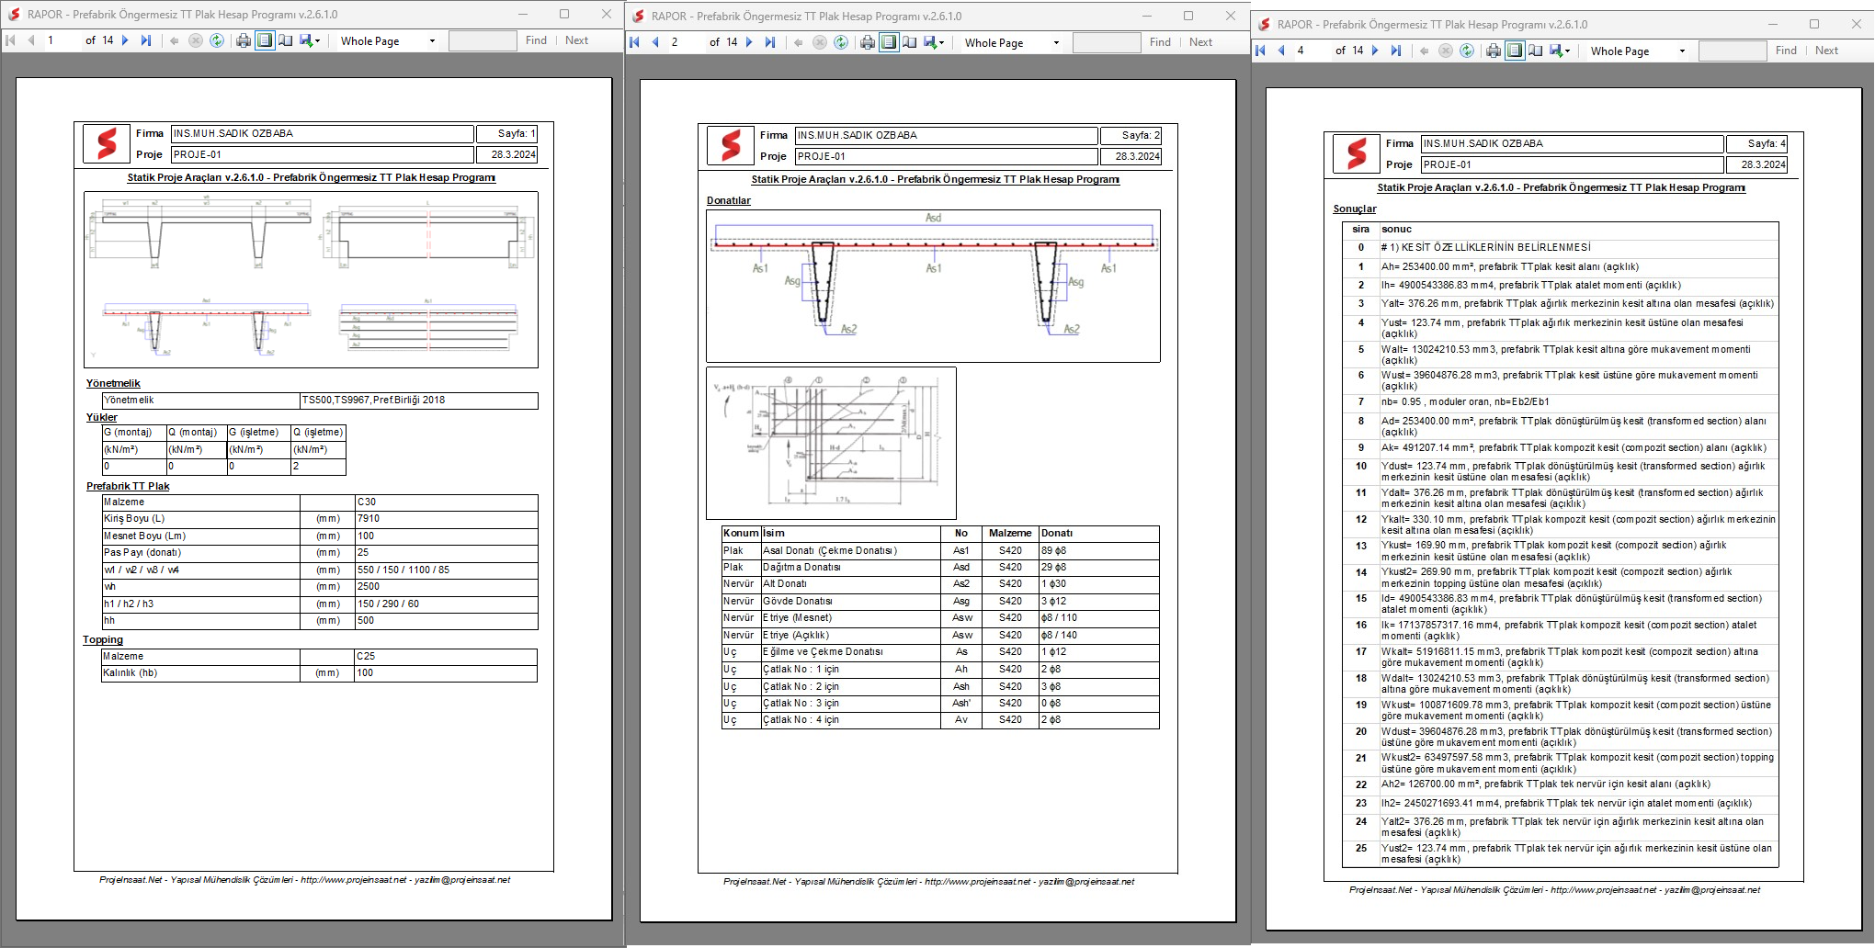1875x948 pixels.
Task: Go to next page in page 1 window
Action: 126,40
